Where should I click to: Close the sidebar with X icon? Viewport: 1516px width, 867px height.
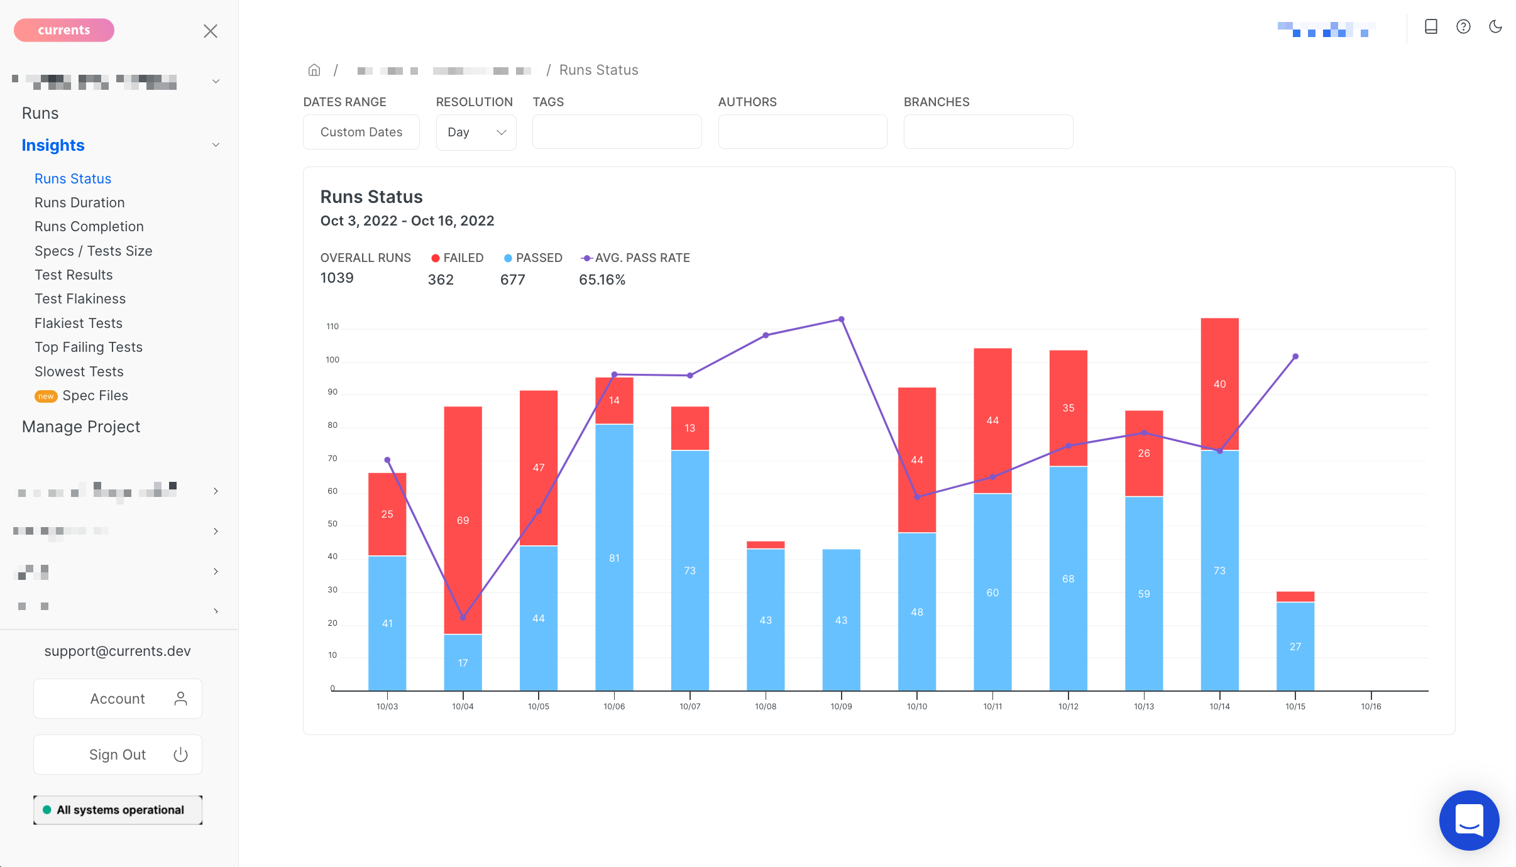pos(211,31)
